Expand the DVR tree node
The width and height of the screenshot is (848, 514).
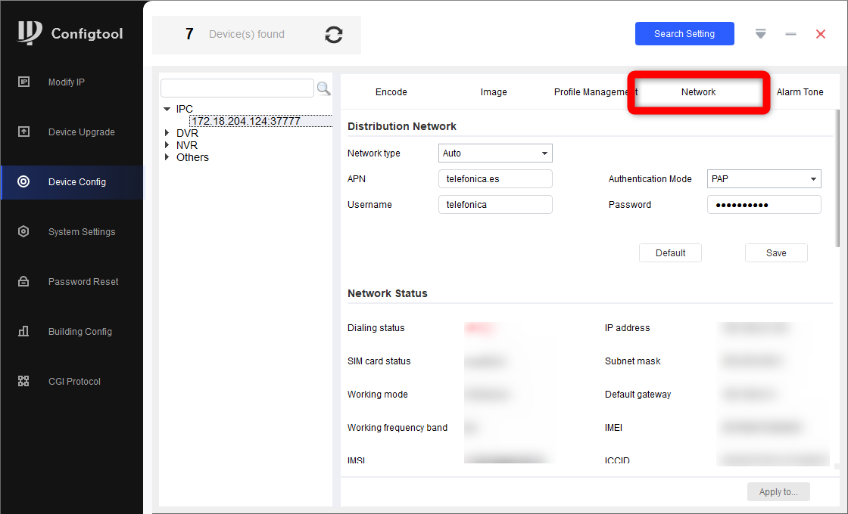tap(167, 133)
